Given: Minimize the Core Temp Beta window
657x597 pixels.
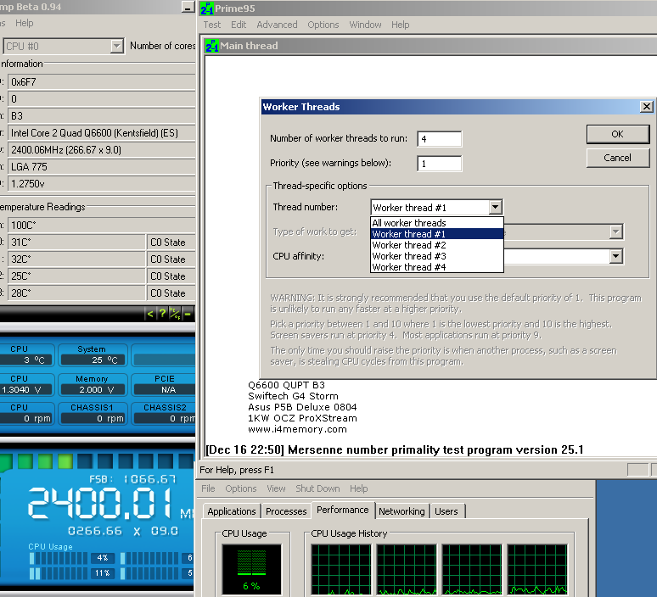Looking at the screenshot, I should coord(187,8).
